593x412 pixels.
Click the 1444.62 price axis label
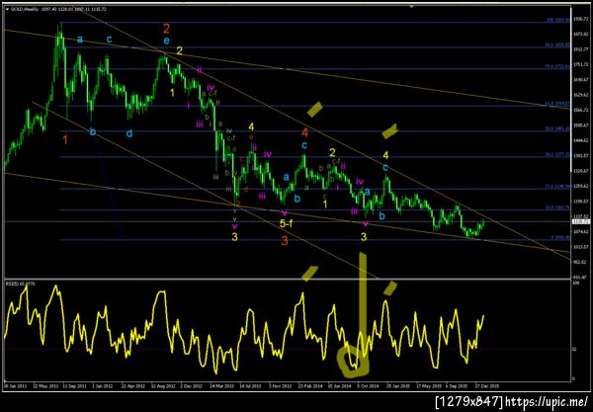click(x=580, y=140)
